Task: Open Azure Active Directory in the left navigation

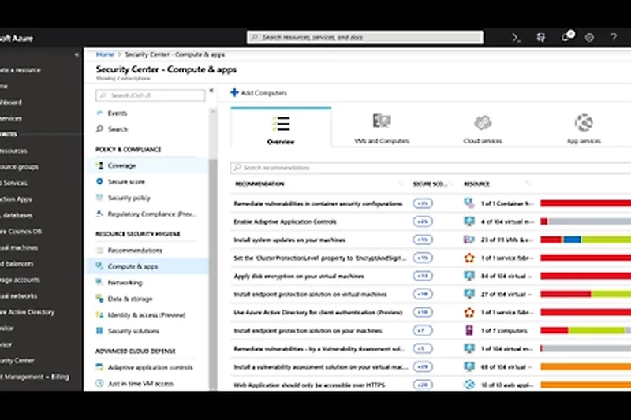Action: pyautogui.click(x=27, y=312)
